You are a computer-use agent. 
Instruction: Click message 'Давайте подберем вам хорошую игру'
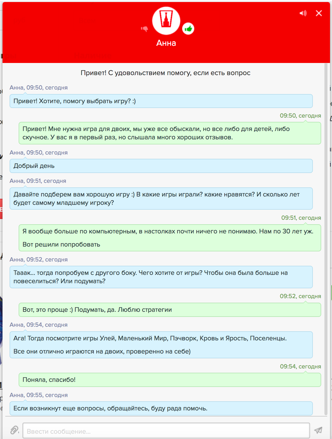tap(161, 199)
